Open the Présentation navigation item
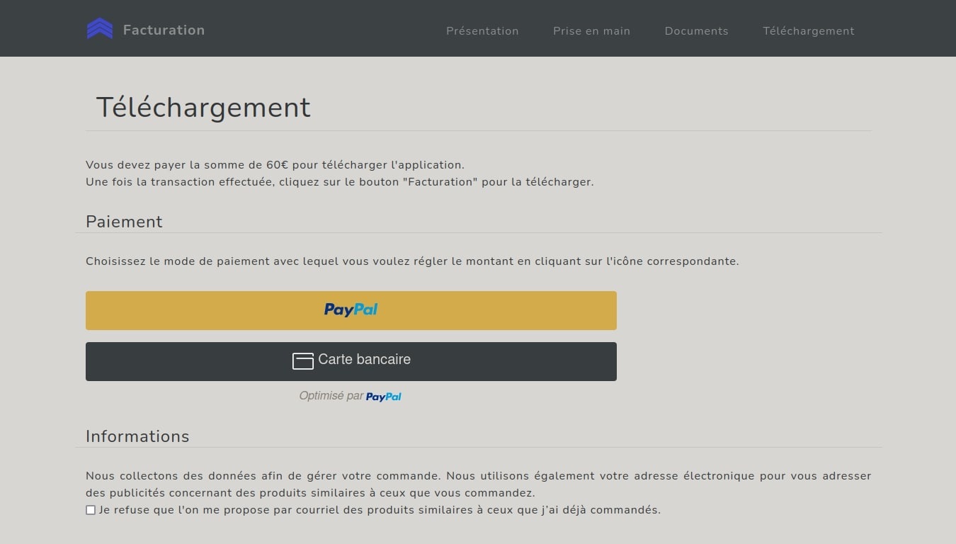956x544 pixels. 482,31
